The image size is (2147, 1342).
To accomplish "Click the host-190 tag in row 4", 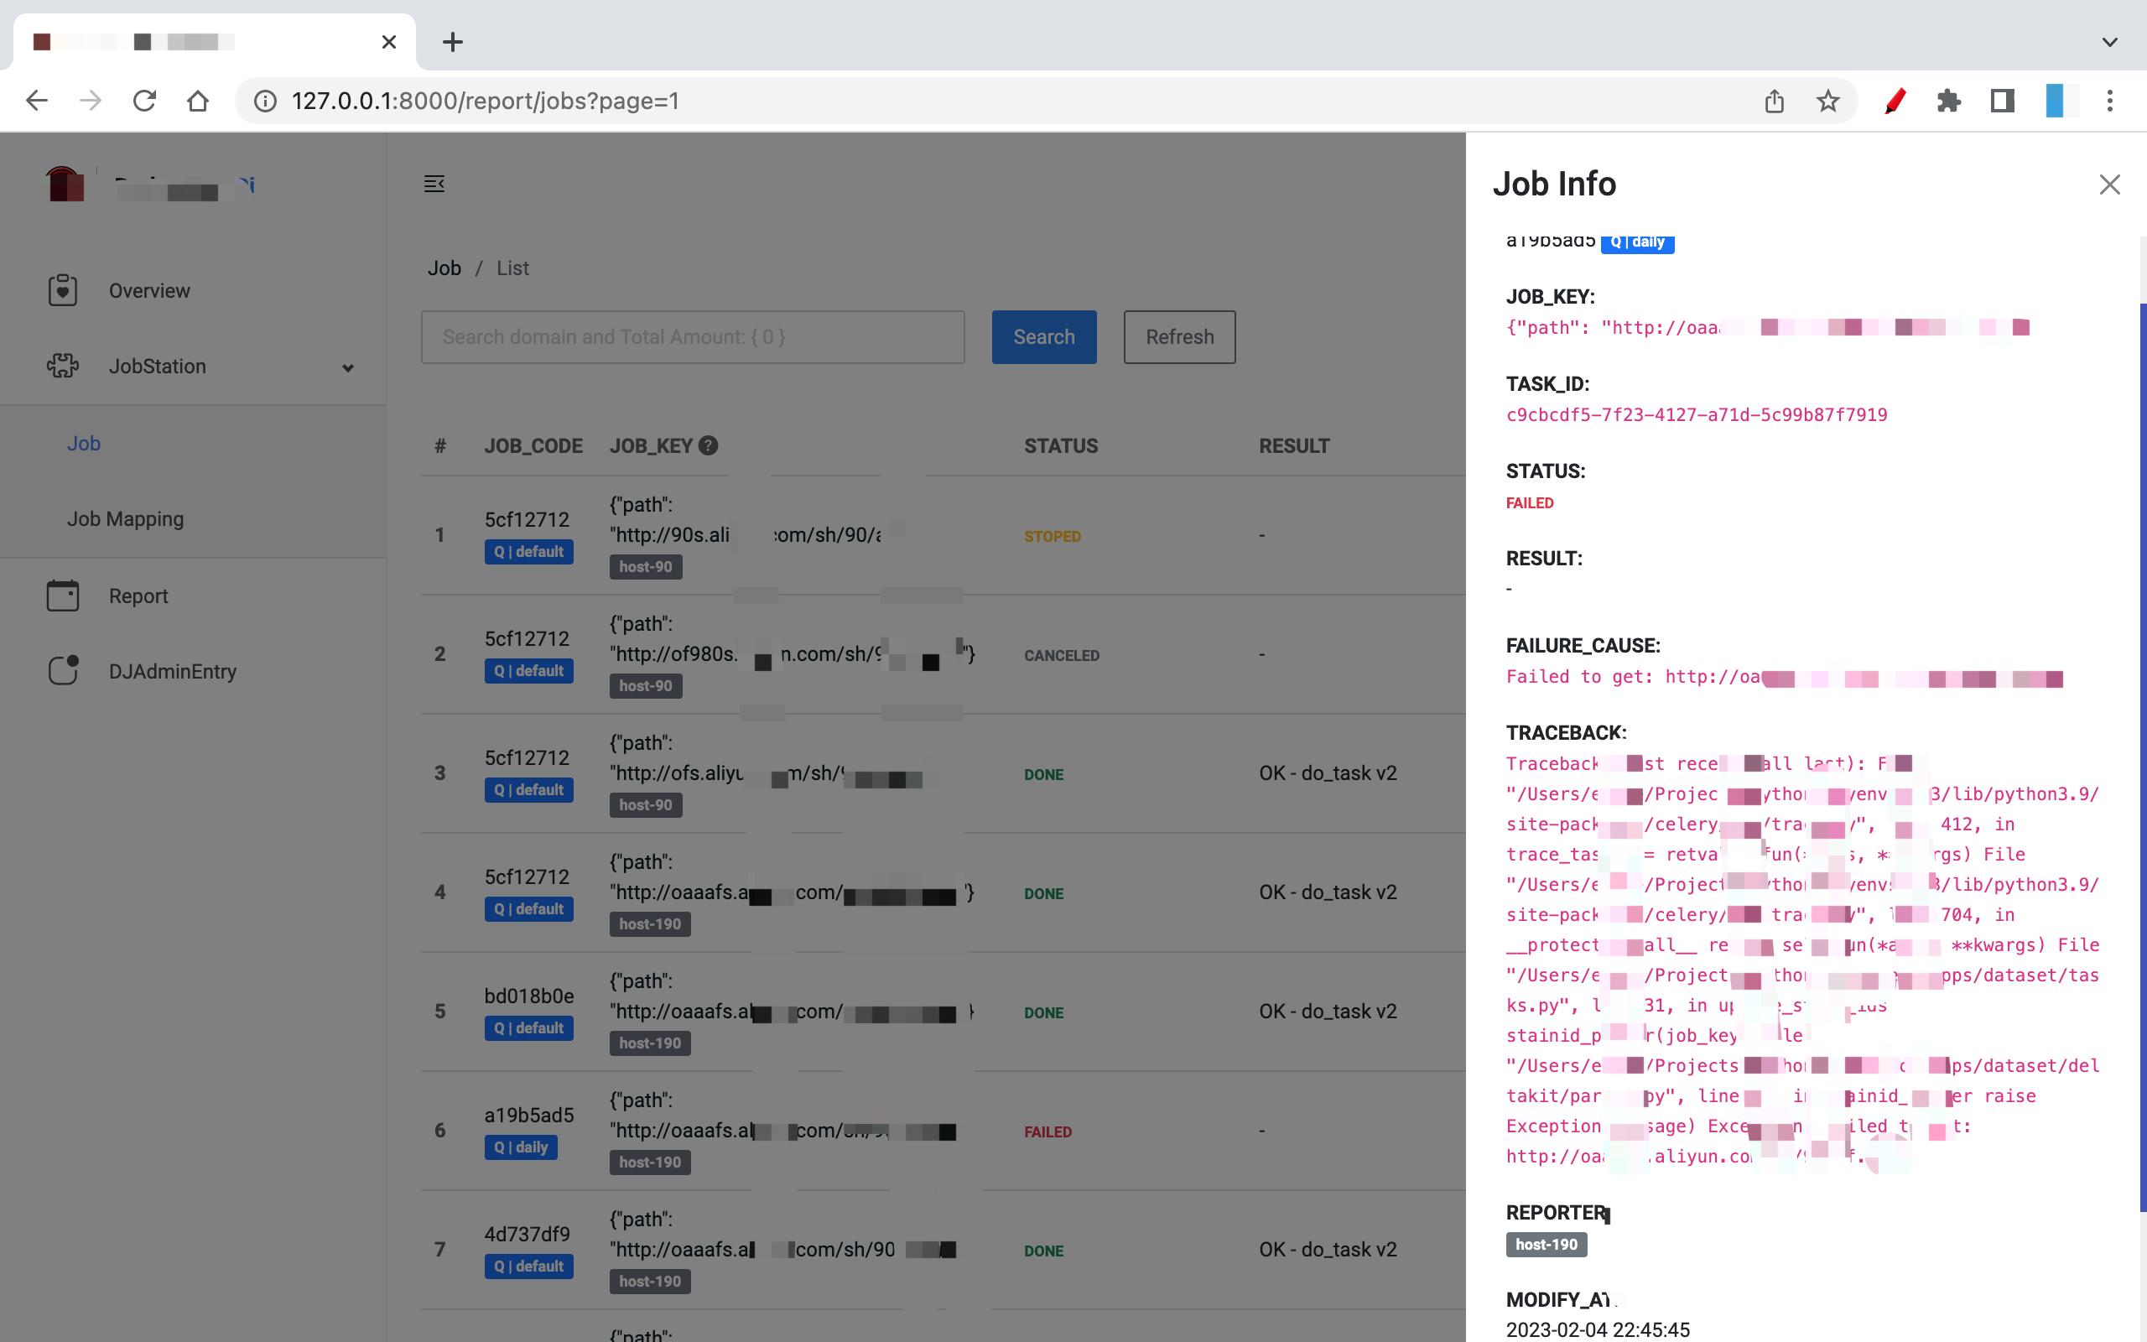I will coord(649,924).
